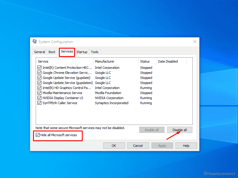Uncheck Intel(R) HD Graphics Control Panel service
The height and width of the screenshot is (178, 238).
click(40, 88)
